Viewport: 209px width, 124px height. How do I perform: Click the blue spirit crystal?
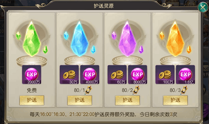tap(80, 39)
